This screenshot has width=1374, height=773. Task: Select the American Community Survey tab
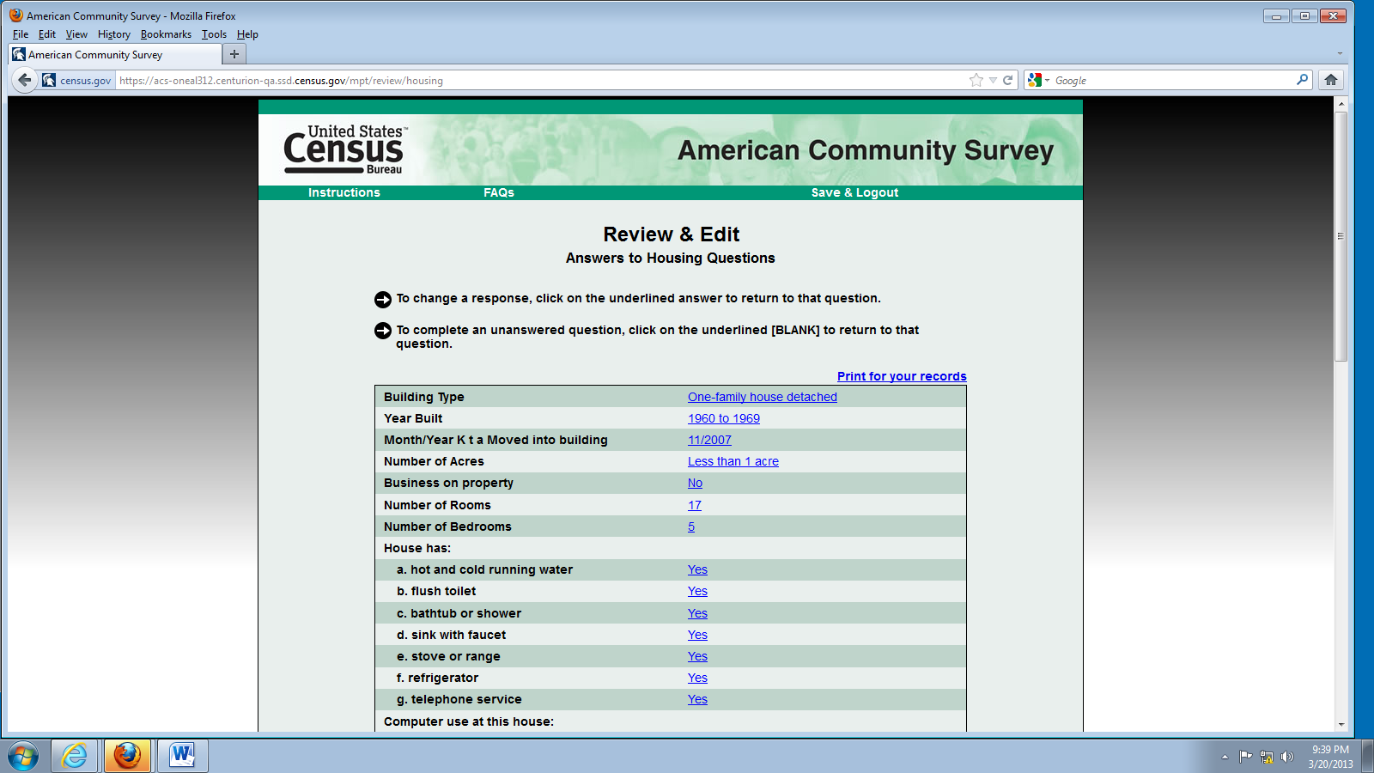(x=114, y=54)
